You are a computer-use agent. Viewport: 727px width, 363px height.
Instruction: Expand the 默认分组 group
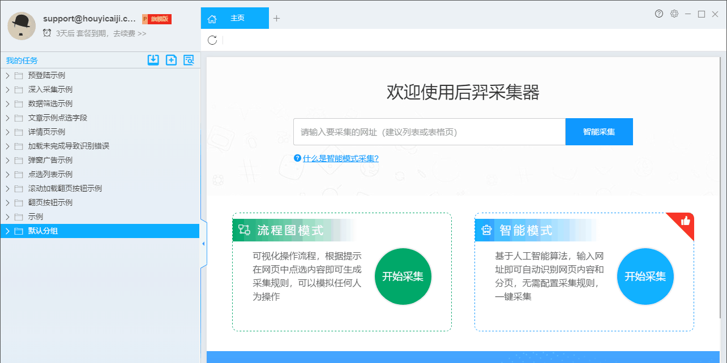point(7,231)
